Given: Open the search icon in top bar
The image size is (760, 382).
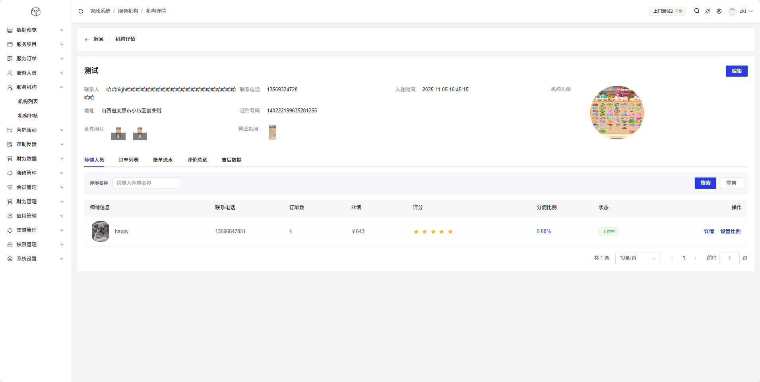Looking at the screenshot, I should click(x=696, y=11).
